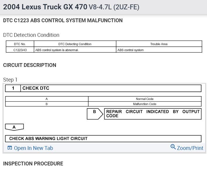This screenshot has height=173, width=207.
Task: Click the 'ABS control system is abnormal.' cell
Action: (x=57, y=50)
